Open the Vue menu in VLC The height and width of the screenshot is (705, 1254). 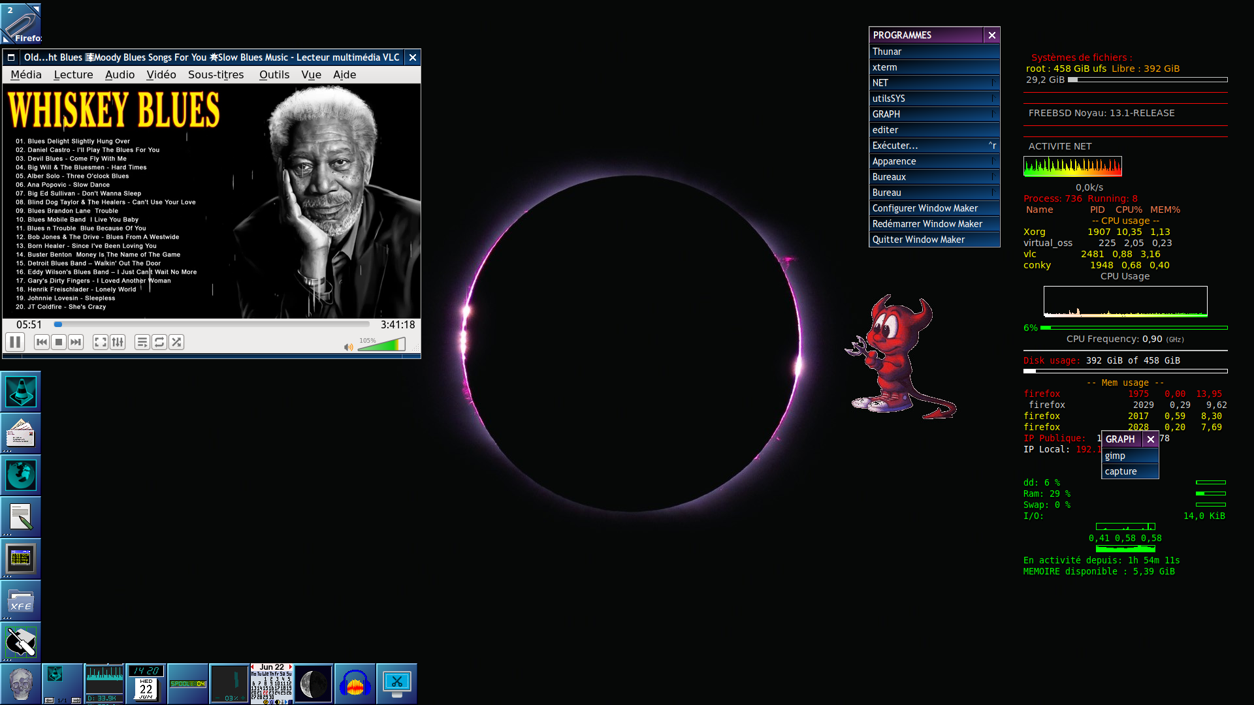(311, 74)
